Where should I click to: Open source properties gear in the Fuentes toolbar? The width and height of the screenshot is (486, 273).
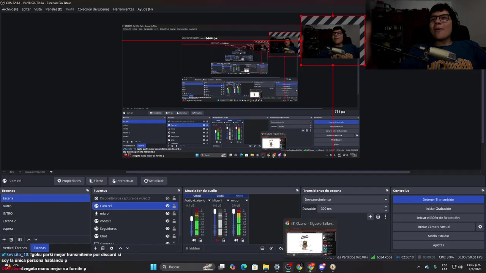[112, 248]
